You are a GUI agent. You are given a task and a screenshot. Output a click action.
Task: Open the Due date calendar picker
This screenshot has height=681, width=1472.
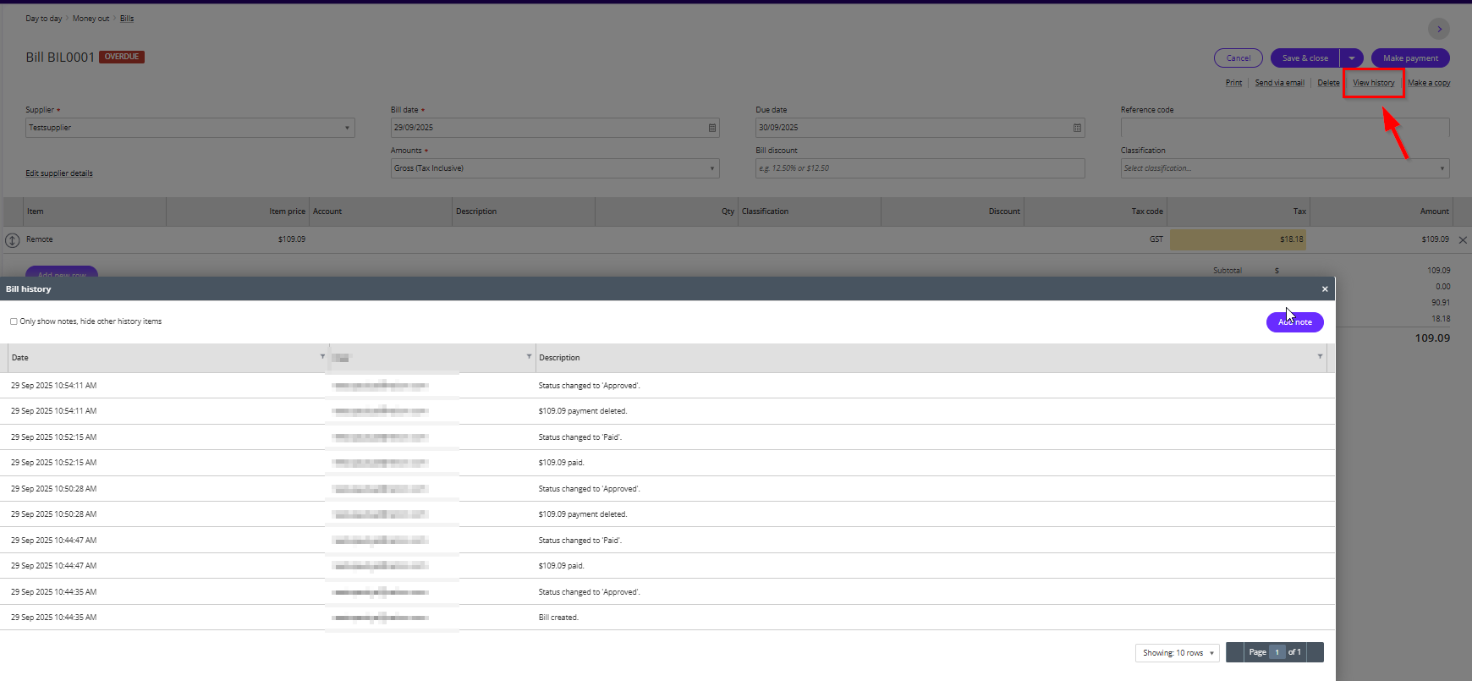tap(1077, 128)
